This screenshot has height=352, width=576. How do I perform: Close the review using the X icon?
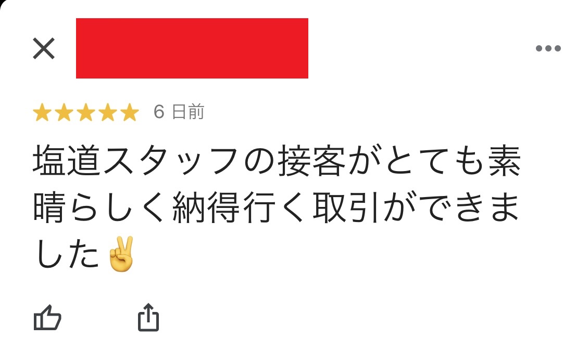pyautogui.click(x=44, y=48)
